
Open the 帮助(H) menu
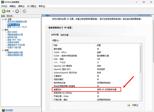click(x=42, y=6)
